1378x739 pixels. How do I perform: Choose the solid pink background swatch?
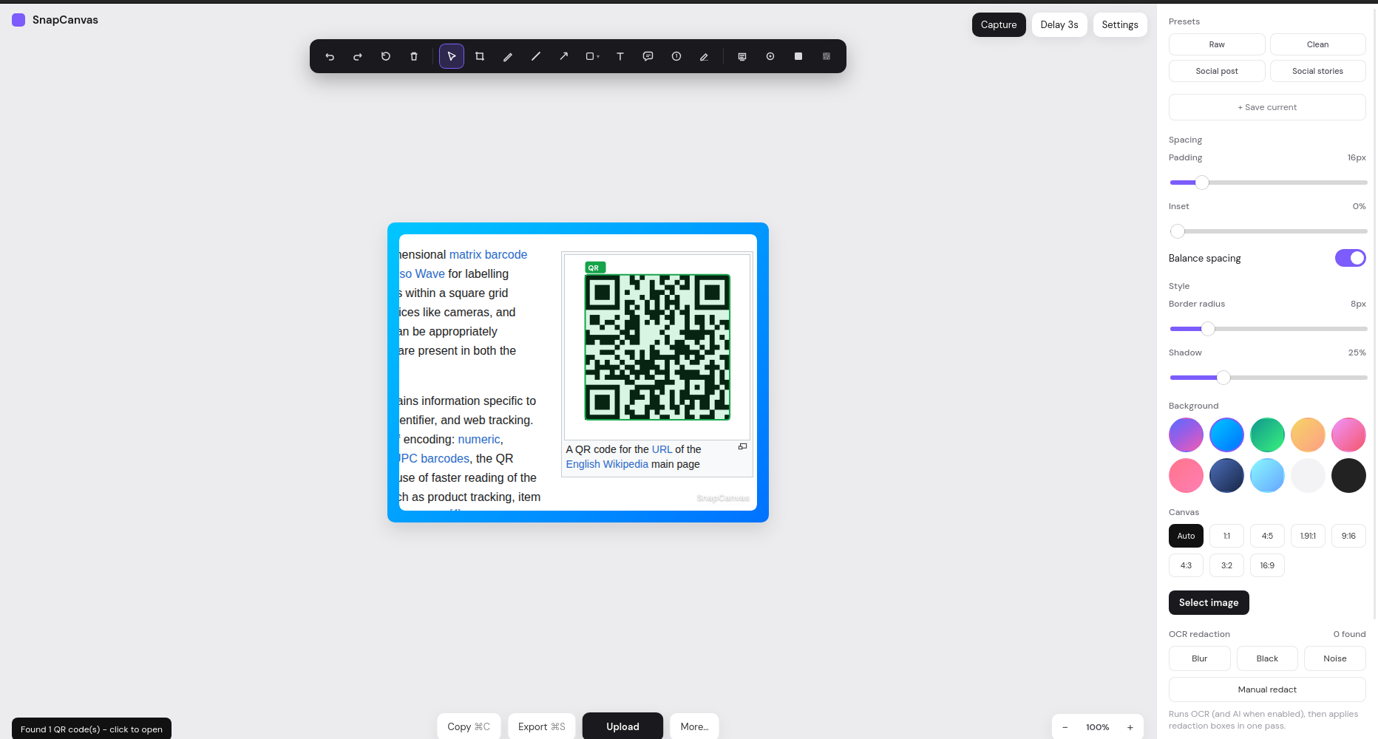(1186, 475)
